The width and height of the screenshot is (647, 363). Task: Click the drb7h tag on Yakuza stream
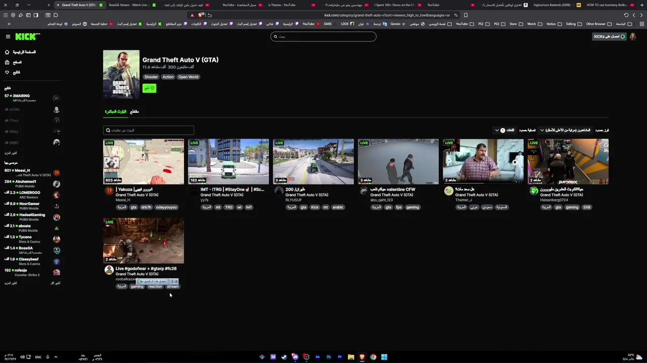[146, 207]
